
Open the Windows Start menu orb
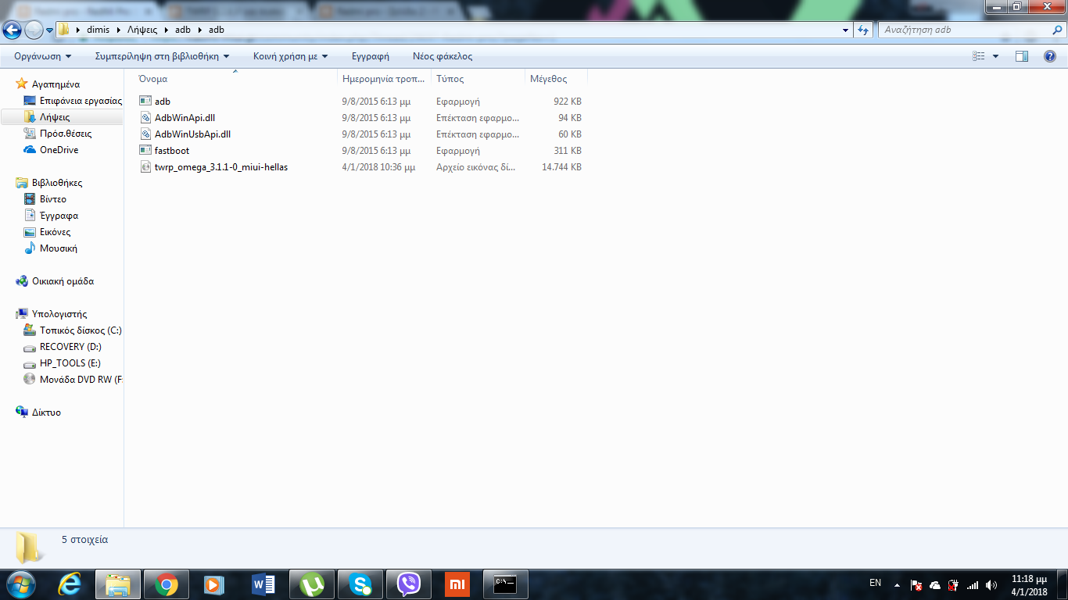20,584
